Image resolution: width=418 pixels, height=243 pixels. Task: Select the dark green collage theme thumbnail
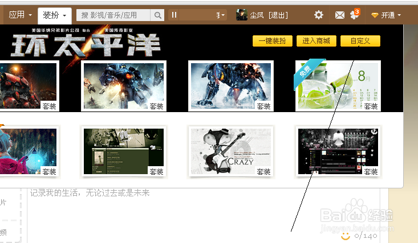[x=124, y=151]
